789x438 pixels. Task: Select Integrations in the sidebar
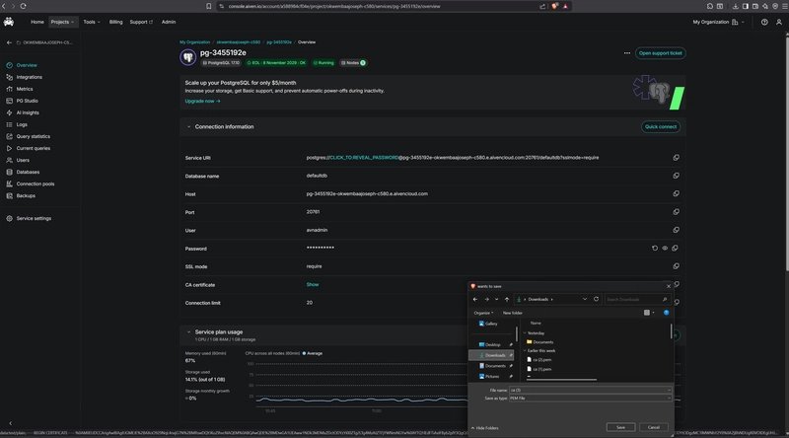coord(30,77)
